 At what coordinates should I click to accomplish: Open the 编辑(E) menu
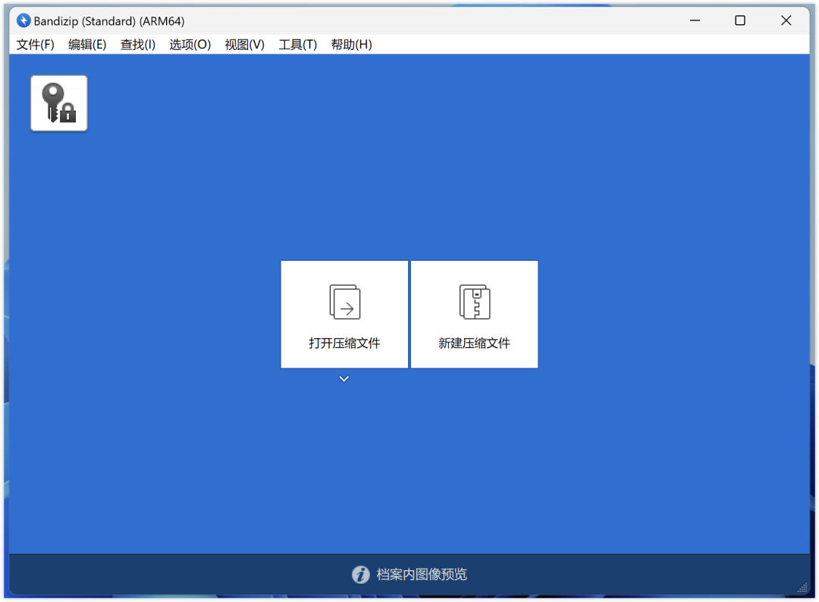coord(87,45)
